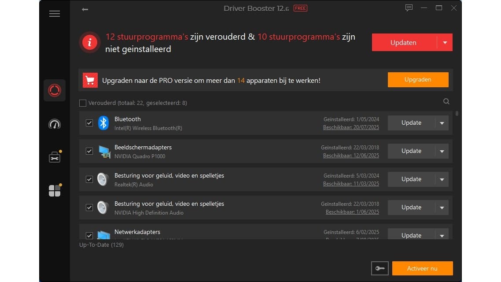Open the Action Center grid icon
This screenshot has width=501, height=282.
(x=55, y=190)
